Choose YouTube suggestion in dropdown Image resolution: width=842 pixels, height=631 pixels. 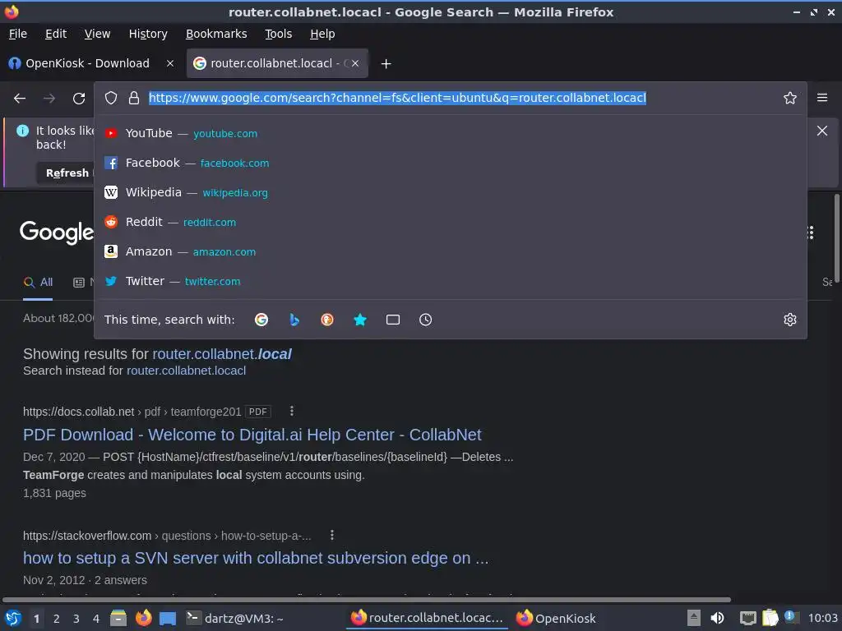tap(450, 134)
